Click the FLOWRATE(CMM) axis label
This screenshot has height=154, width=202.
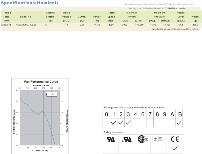pos(41,85)
